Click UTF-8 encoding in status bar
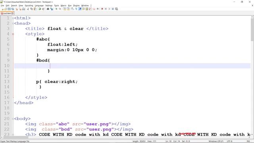This screenshot has height=143, width=254. click(x=229, y=141)
